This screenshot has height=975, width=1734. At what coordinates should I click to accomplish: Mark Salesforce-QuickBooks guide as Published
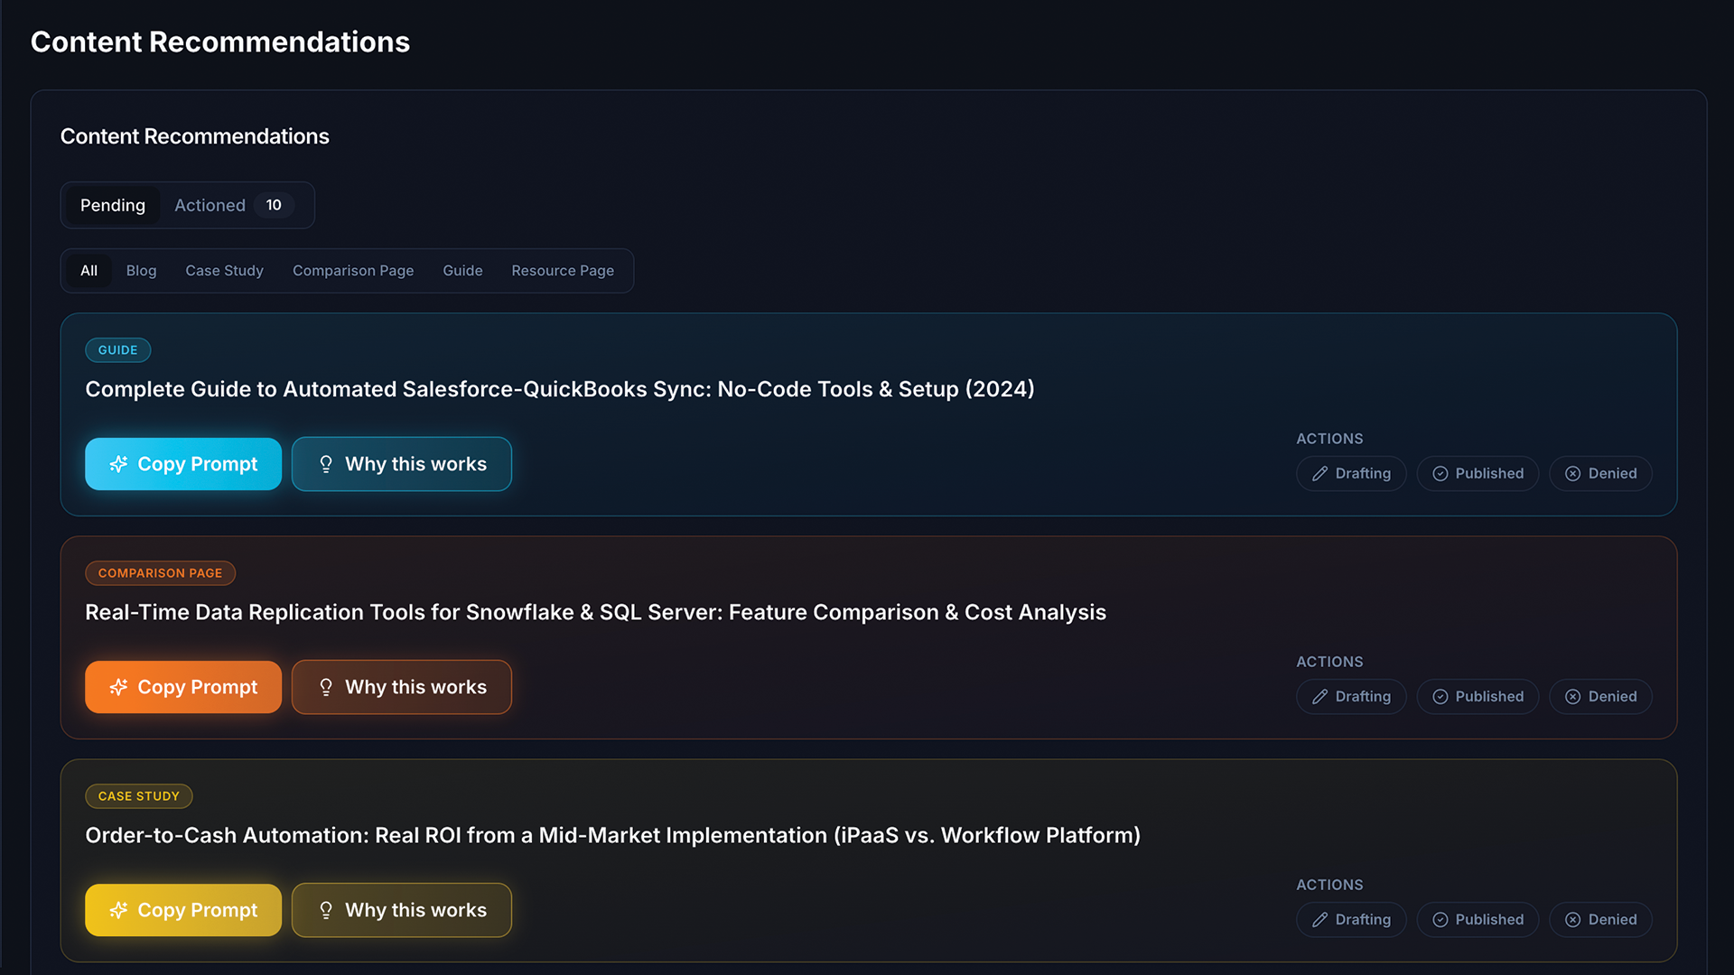pyautogui.click(x=1478, y=473)
